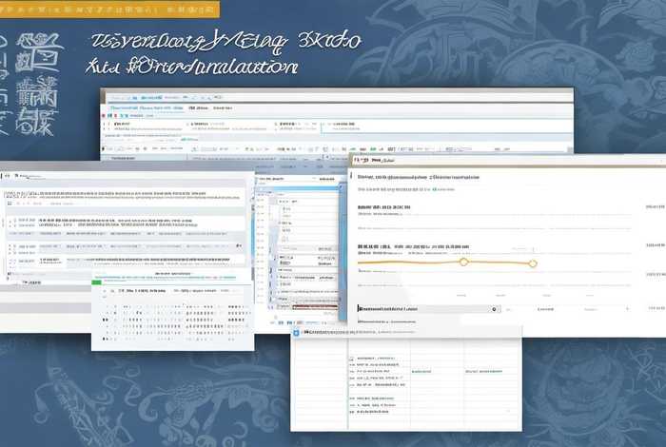This screenshot has height=447, width=666.
Task: Click the top-left icon of the left document window
Action: click(6, 176)
